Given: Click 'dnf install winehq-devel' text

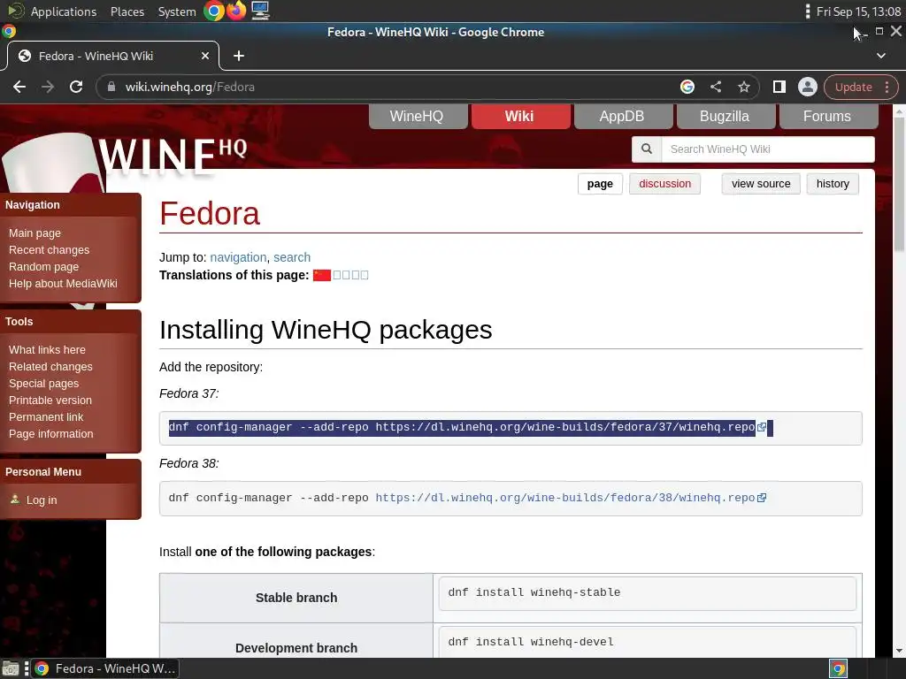Looking at the screenshot, I should (531, 642).
